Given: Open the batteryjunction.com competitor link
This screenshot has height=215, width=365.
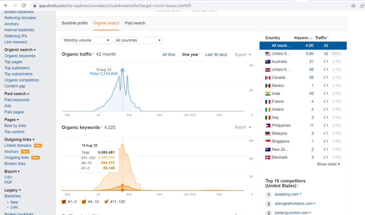Looking at the screenshot, I should pyautogui.click(x=291, y=212).
